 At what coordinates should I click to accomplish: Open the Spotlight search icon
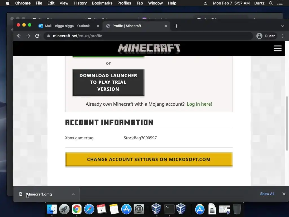click(271, 3)
